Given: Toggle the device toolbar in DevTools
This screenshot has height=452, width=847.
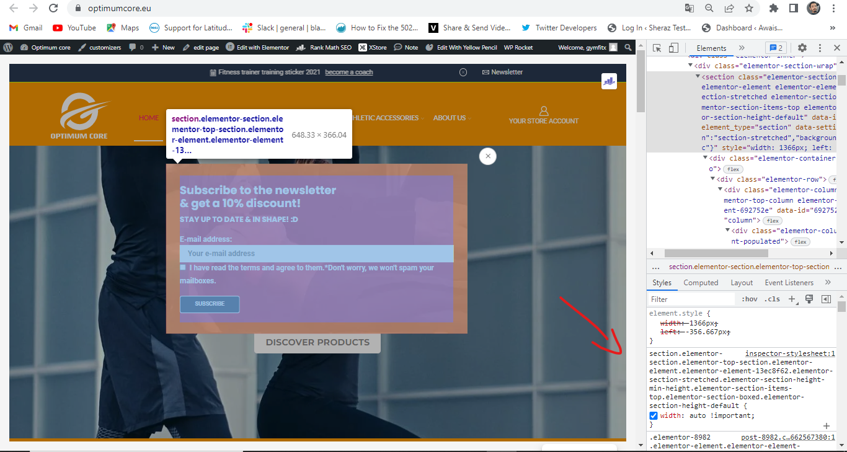Looking at the screenshot, I should (673, 48).
